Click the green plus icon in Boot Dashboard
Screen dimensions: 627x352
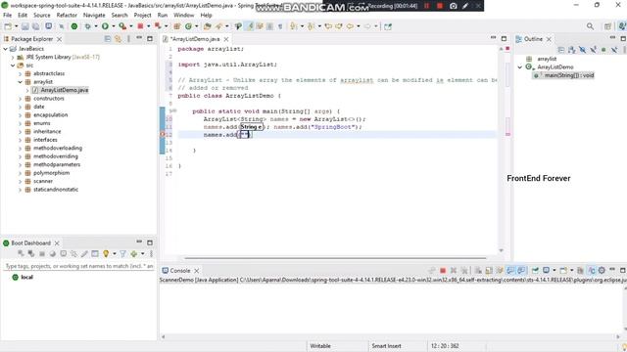pyautogui.click(x=134, y=254)
